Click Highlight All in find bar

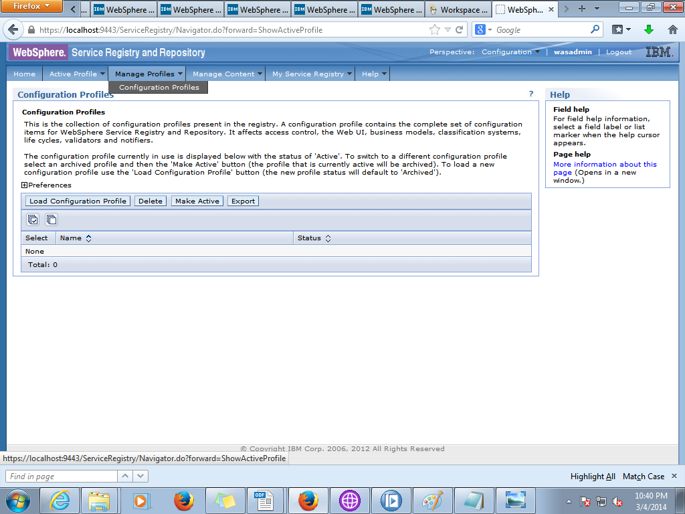(593, 477)
